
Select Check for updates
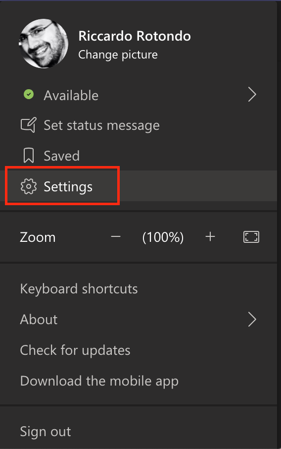(75, 350)
